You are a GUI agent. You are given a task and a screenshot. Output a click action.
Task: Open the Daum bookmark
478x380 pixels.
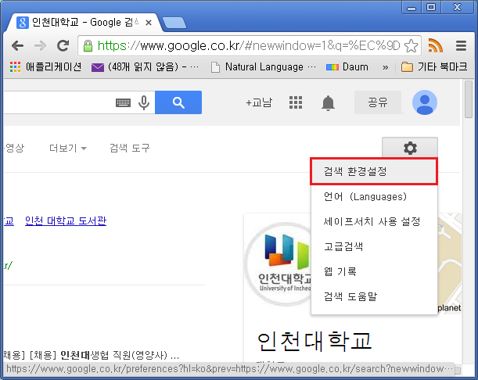coord(347,66)
